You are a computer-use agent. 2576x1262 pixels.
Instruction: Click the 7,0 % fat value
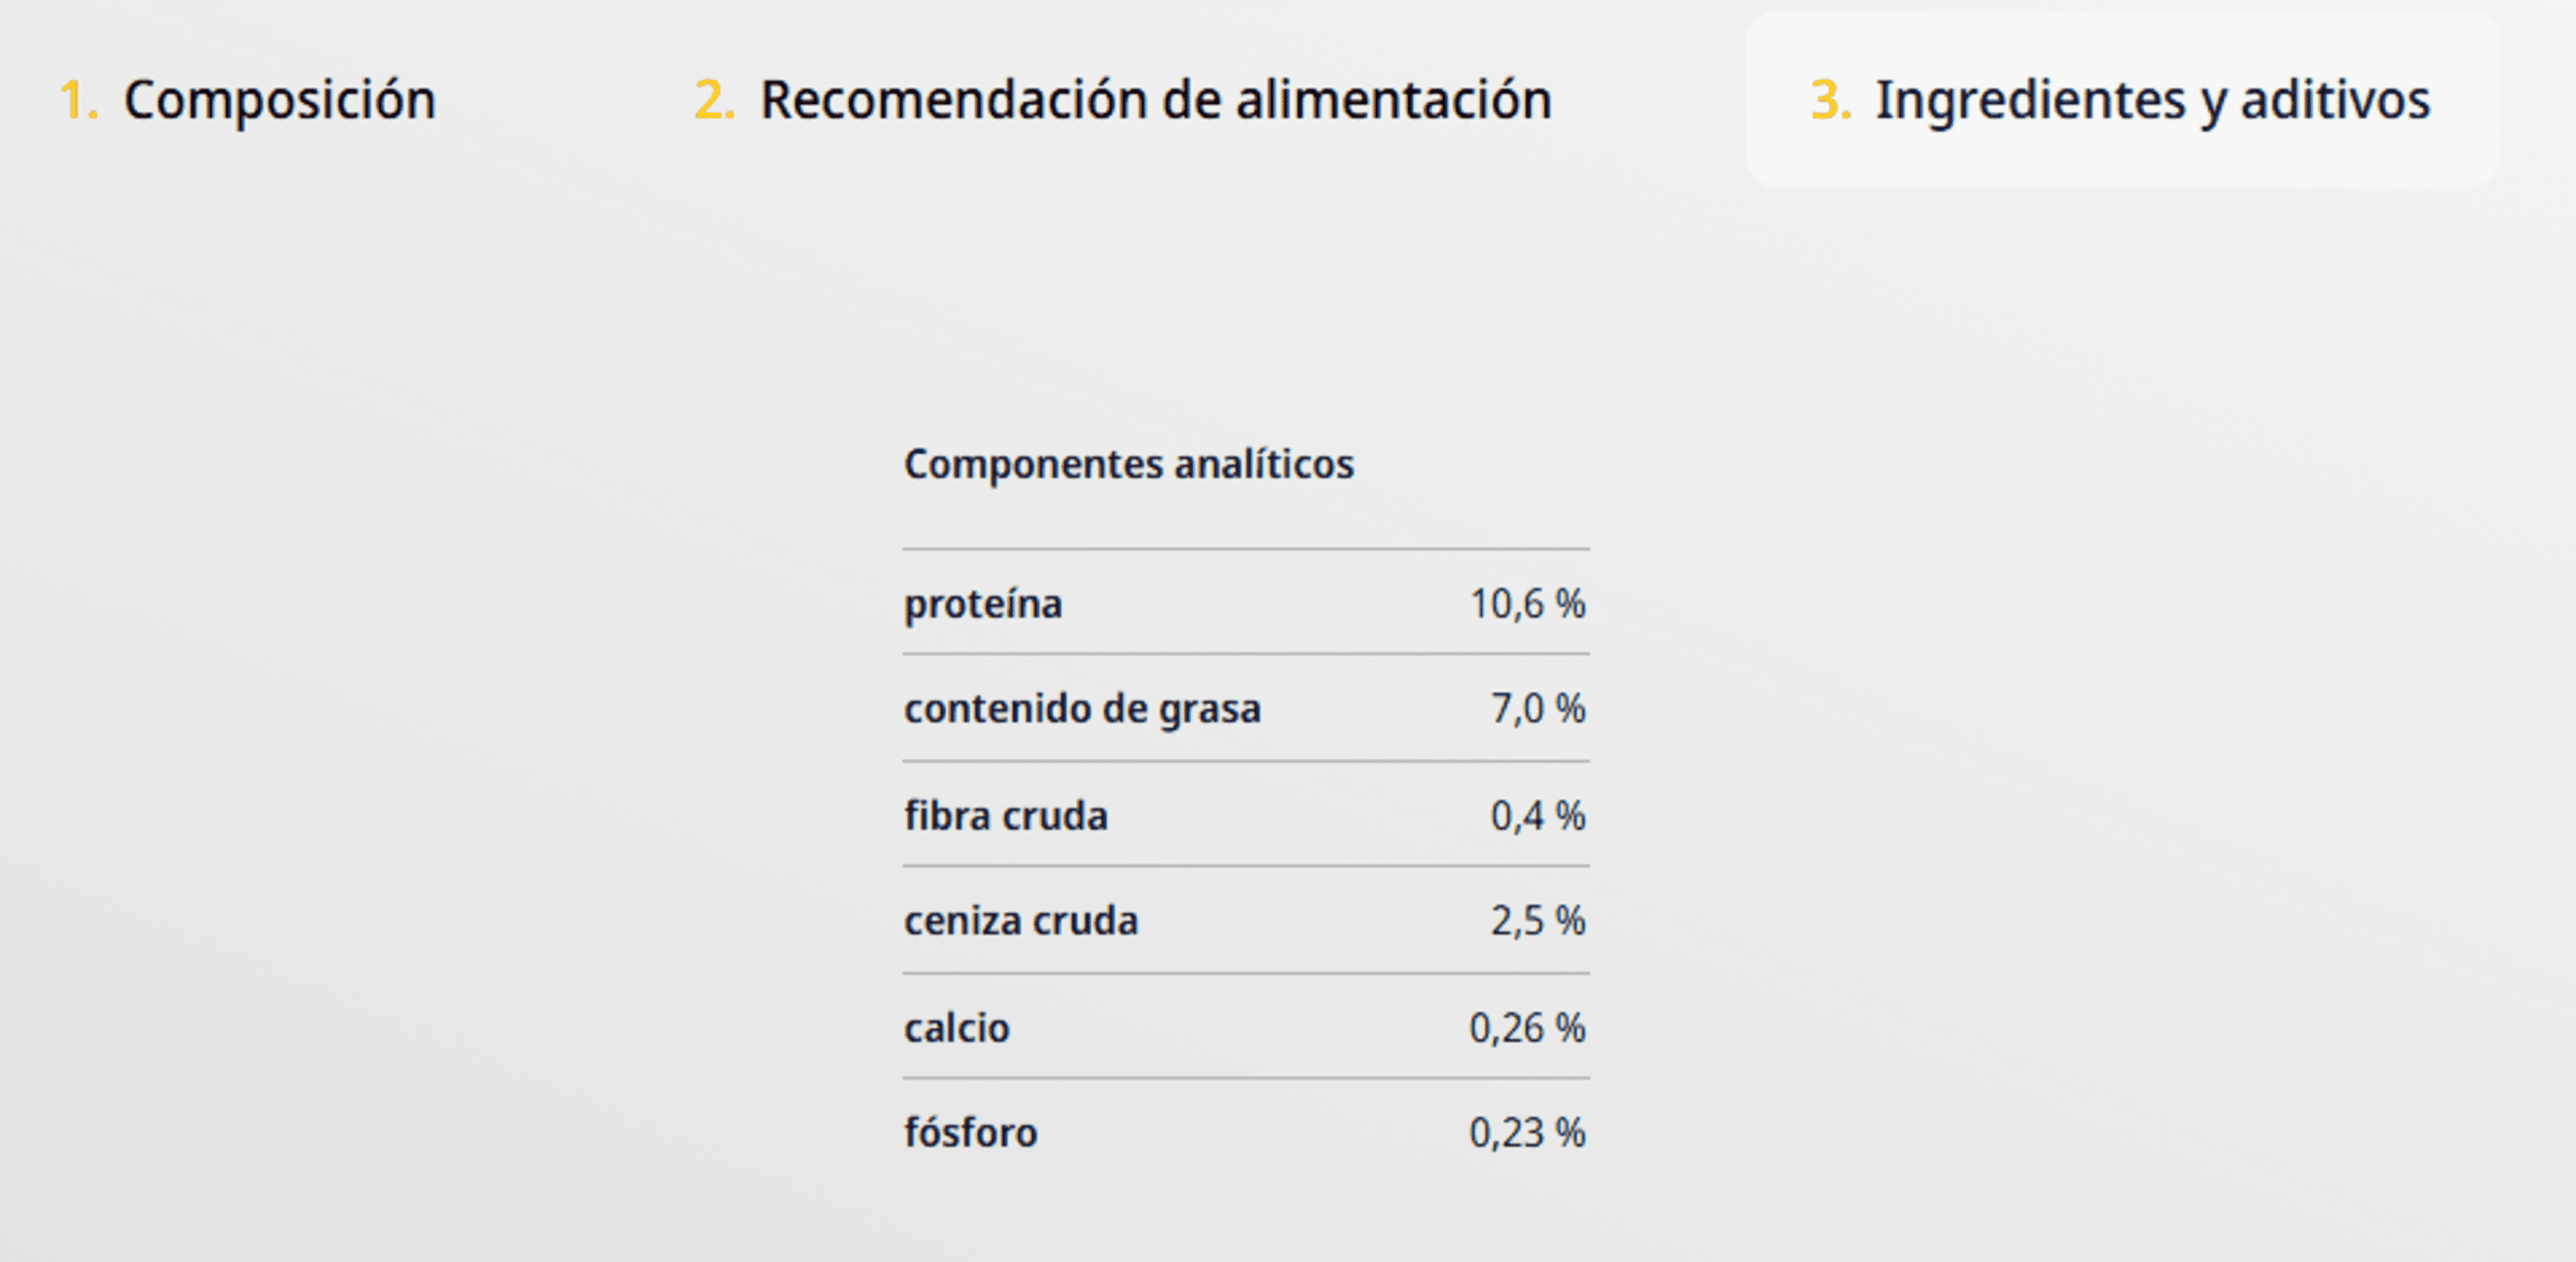(1538, 709)
